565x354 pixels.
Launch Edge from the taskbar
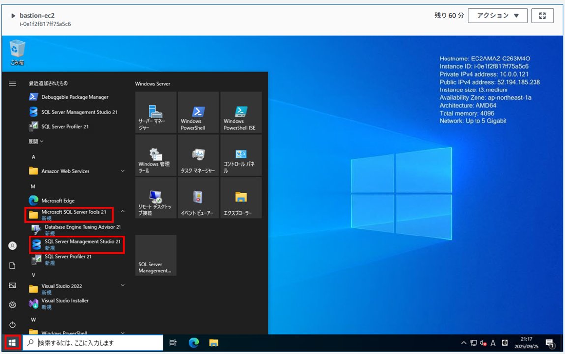(x=194, y=343)
